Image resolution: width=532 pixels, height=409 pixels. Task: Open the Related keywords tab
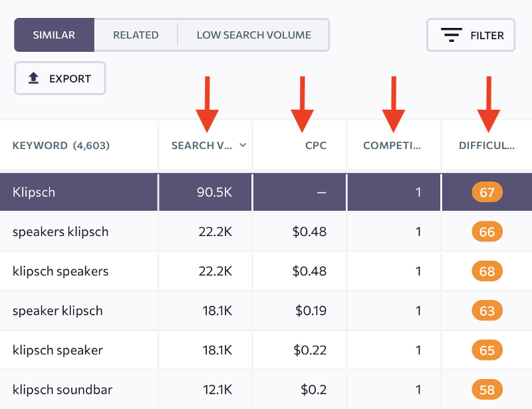click(136, 35)
